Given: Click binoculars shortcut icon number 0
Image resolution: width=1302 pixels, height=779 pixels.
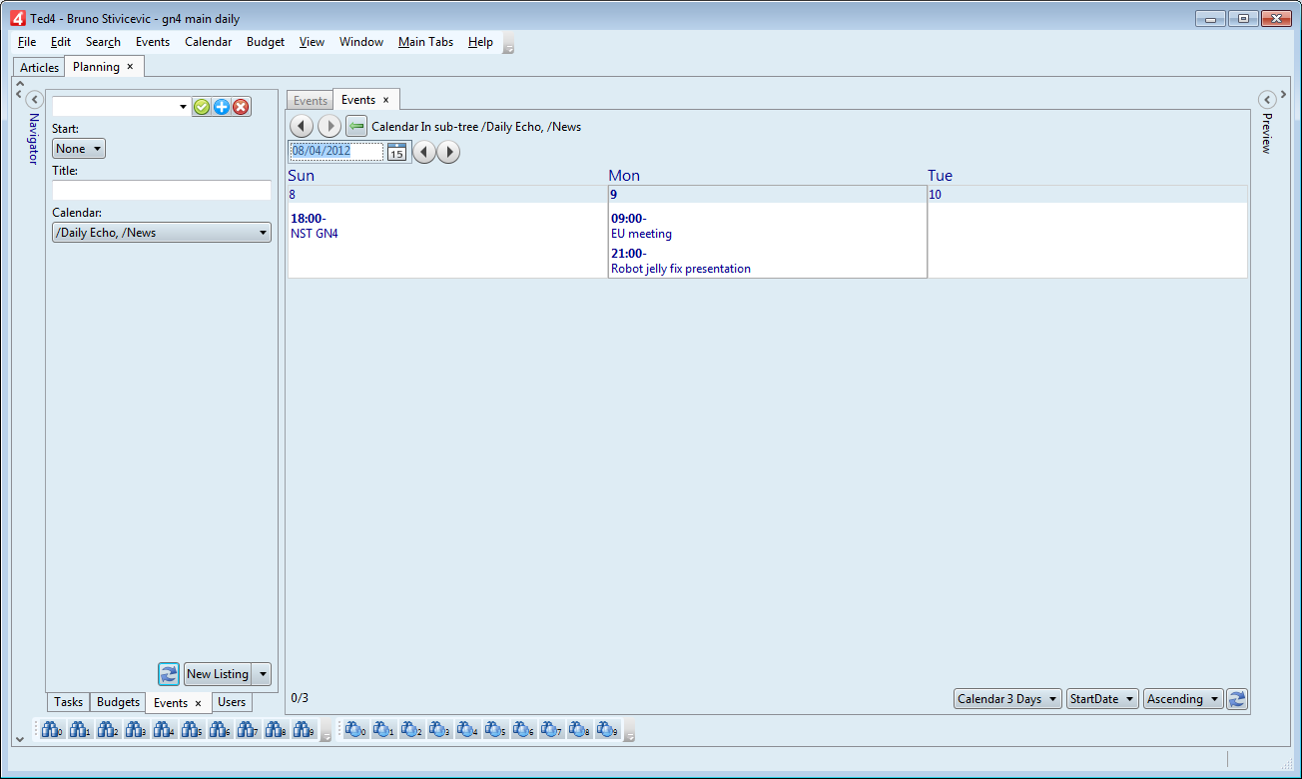Looking at the screenshot, I should click(52, 731).
